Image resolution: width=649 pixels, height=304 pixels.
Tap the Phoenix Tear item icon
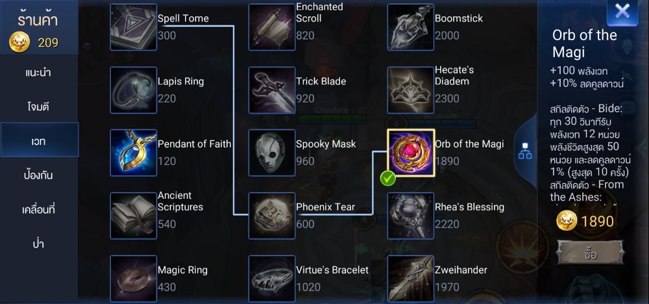[272, 216]
